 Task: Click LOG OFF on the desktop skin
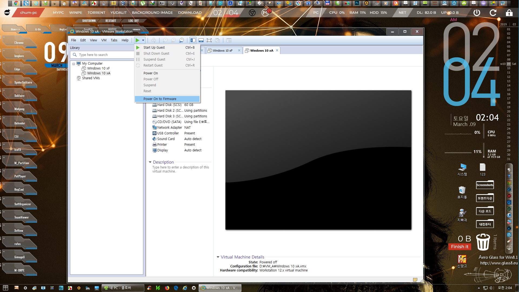pos(134,21)
